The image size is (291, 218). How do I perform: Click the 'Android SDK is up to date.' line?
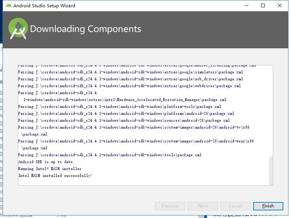coord(46,162)
